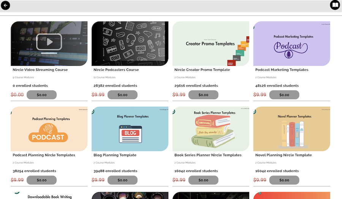Image resolution: width=342 pixels, height=199 pixels.
Task: Open Creator Promo Templates thumbnail
Action: 211,44
